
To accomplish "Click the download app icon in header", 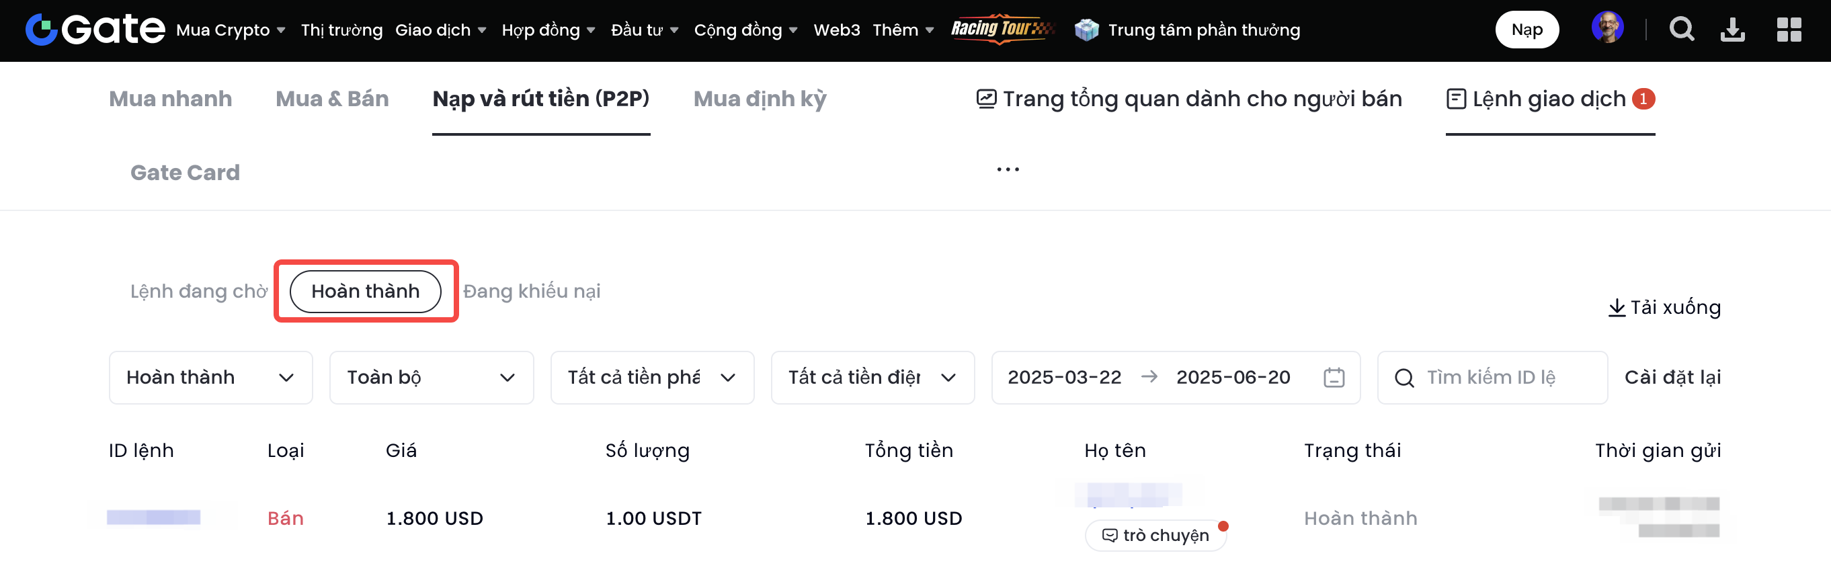I will [x=1732, y=30].
